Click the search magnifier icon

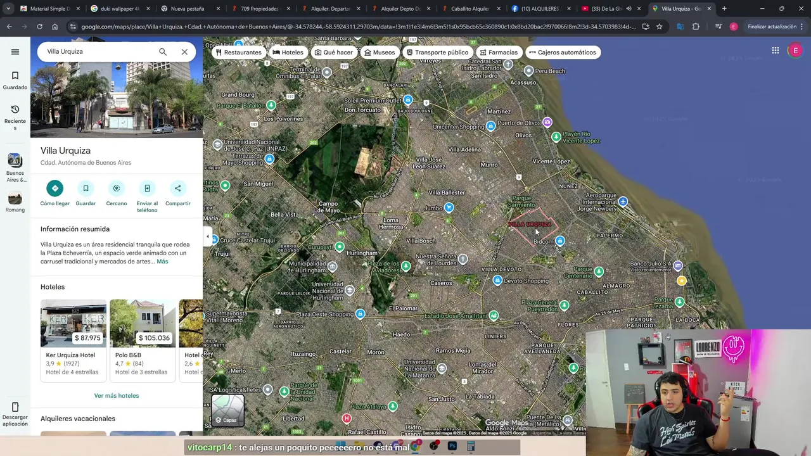point(163,52)
